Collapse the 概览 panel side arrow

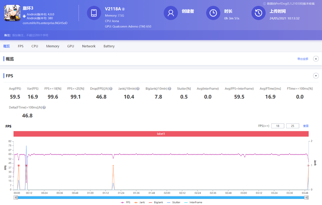(316, 59)
